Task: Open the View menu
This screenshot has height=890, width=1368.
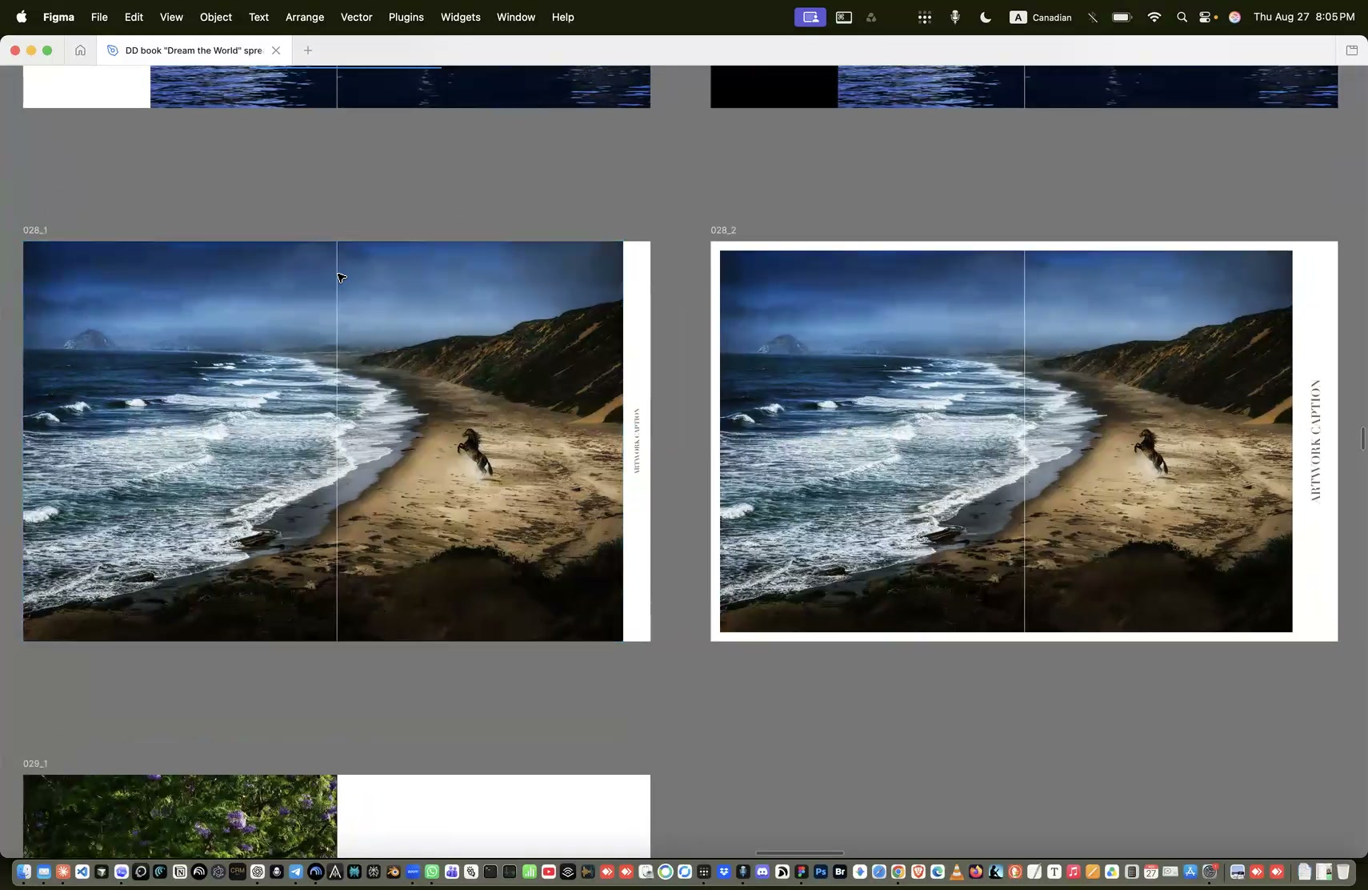Action: pos(171,17)
